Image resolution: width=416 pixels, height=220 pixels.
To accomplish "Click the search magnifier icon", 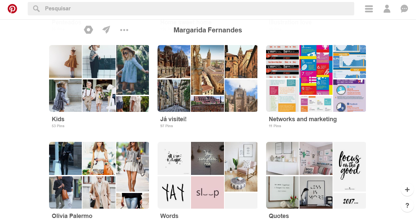I will click(x=36, y=9).
